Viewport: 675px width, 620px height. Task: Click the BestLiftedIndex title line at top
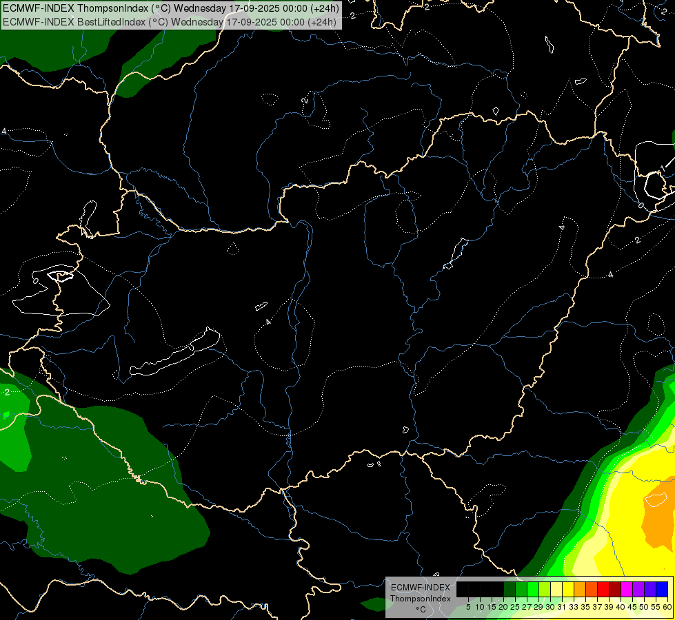click(x=170, y=22)
